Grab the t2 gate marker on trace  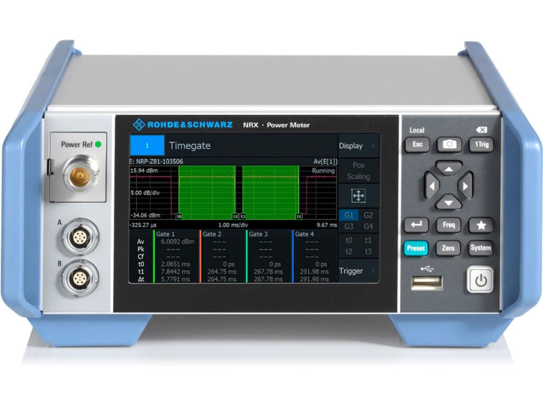[x=235, y=216]
